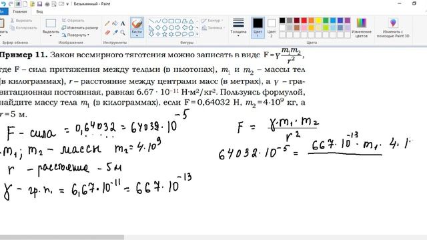
Task: Select the Pencil tool
Action: pos(107,24)
